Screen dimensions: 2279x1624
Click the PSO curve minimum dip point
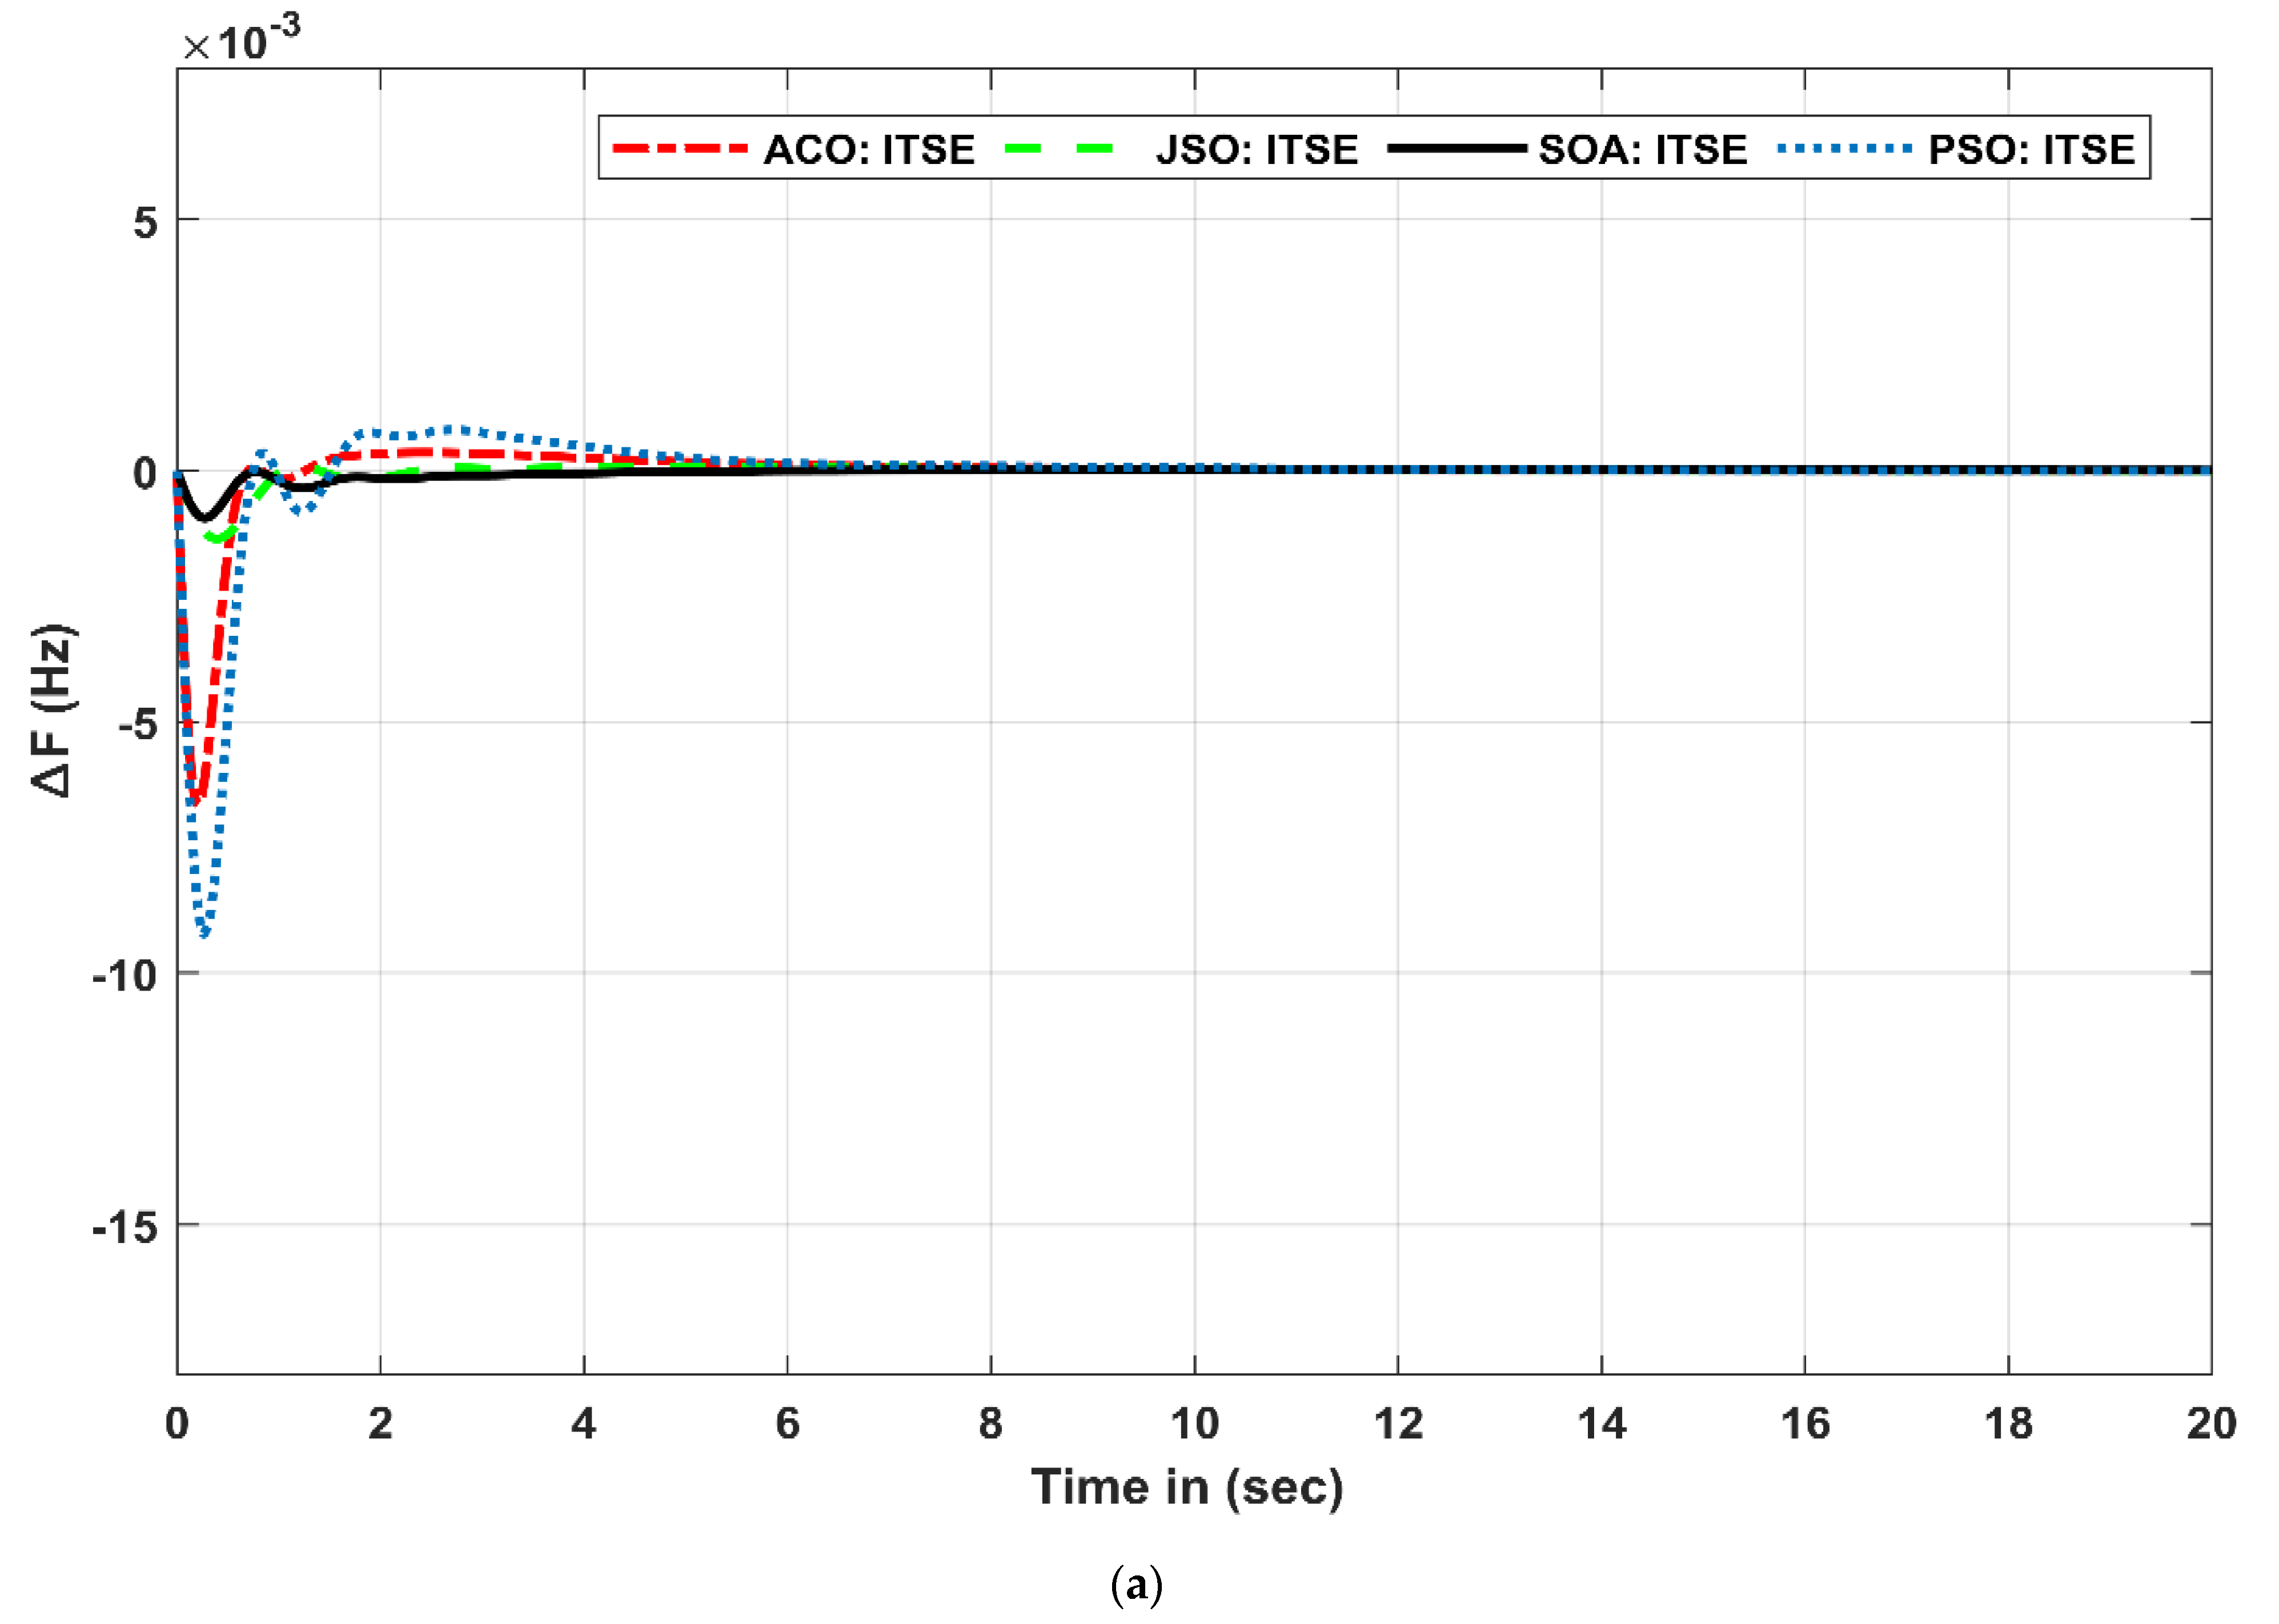coord(204,933)
